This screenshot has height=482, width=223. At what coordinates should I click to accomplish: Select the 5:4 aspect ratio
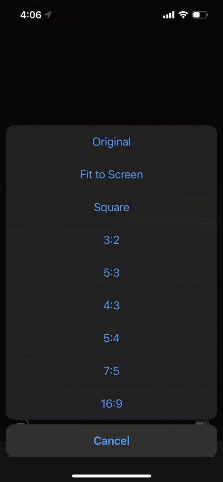tap(111, 338)
